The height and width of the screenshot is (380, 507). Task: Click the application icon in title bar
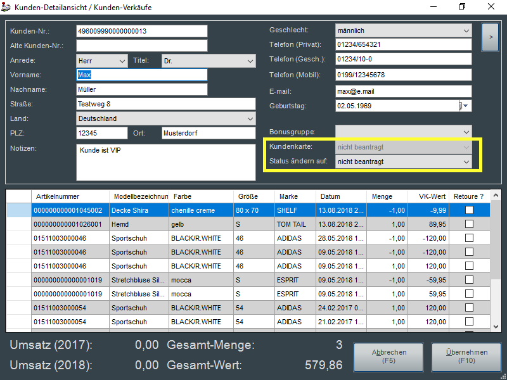[x=8, y=7]
